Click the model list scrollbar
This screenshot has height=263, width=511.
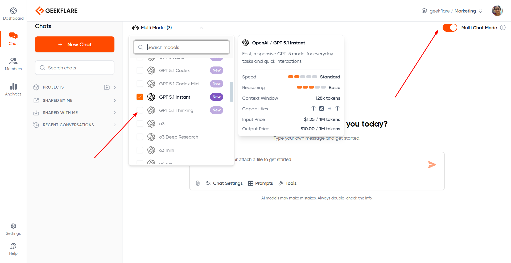tap(232, 92)
